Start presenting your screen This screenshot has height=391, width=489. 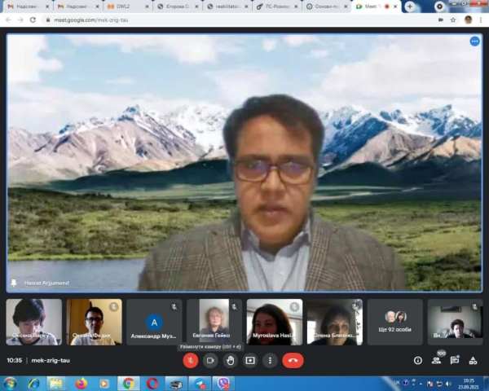coord(250,360)
